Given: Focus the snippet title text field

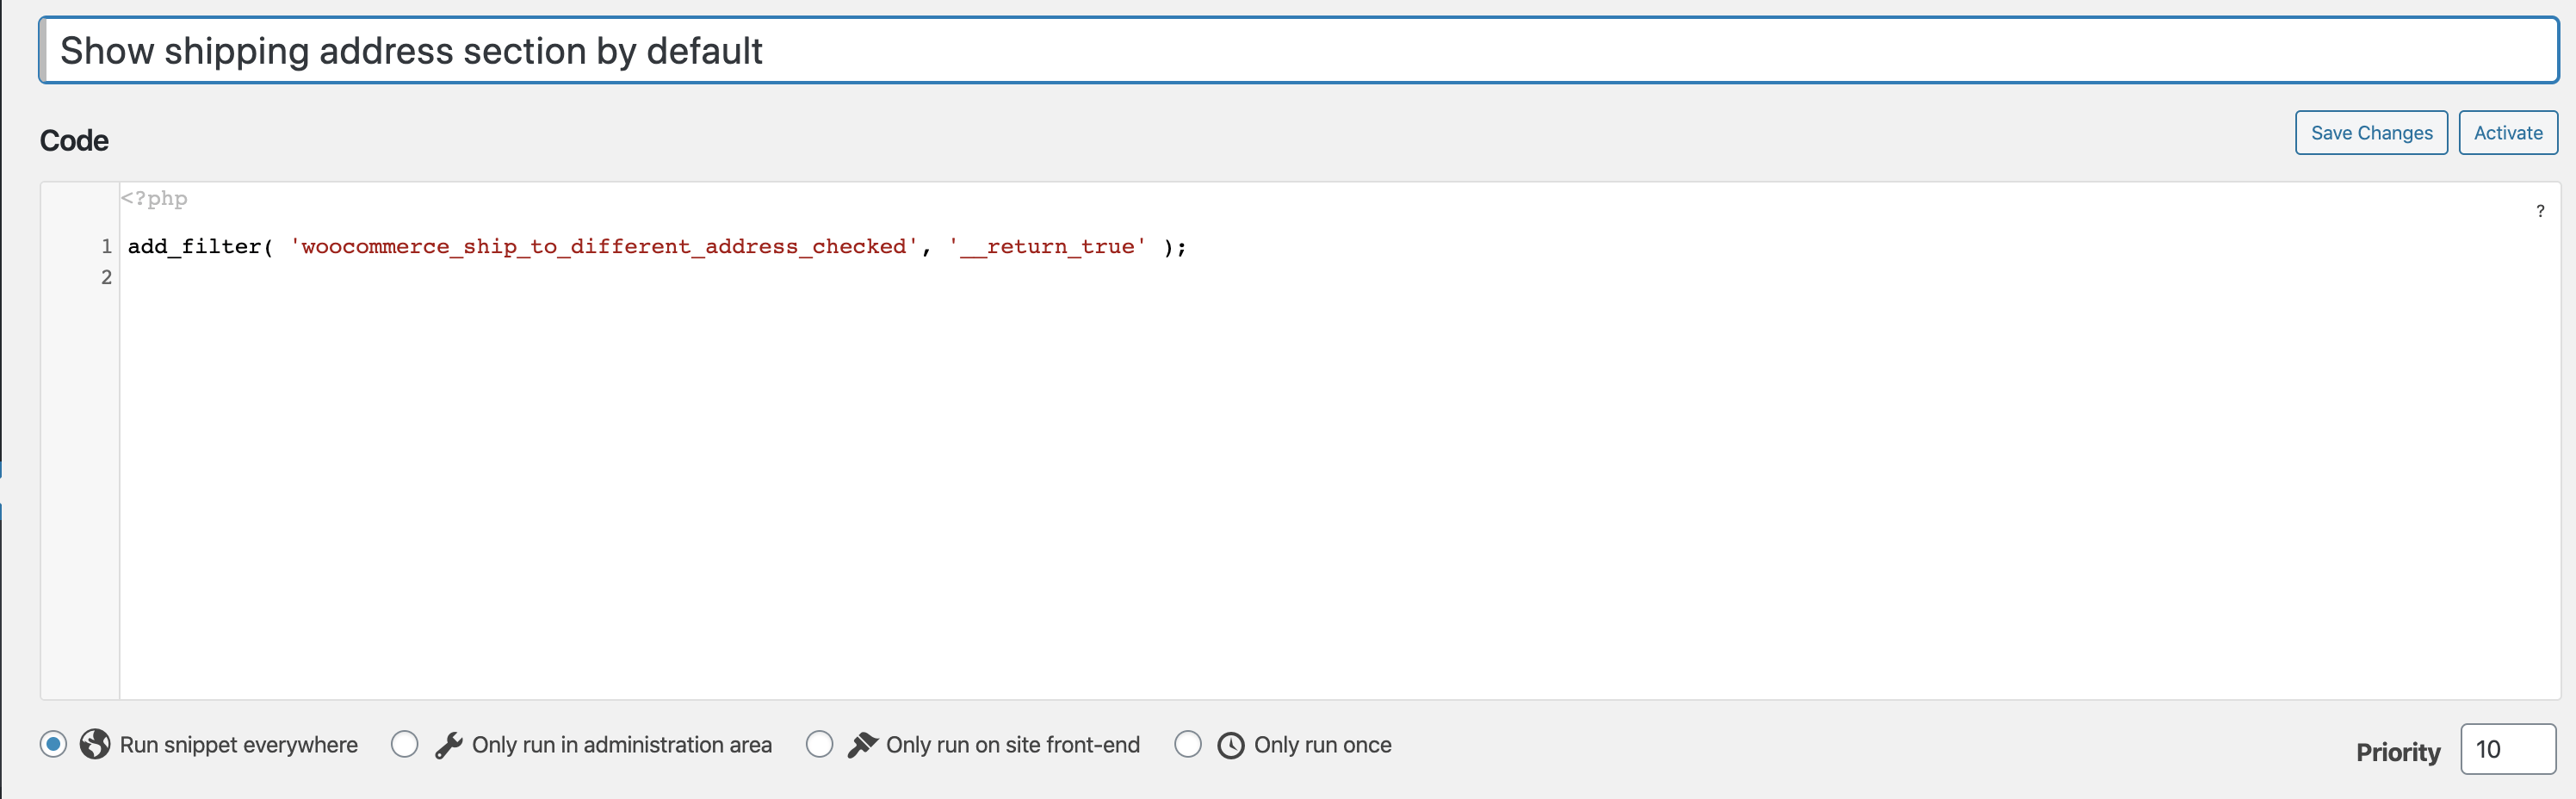Looking at the screenshot, I should pyautogui.click(x=1298, y=51).
